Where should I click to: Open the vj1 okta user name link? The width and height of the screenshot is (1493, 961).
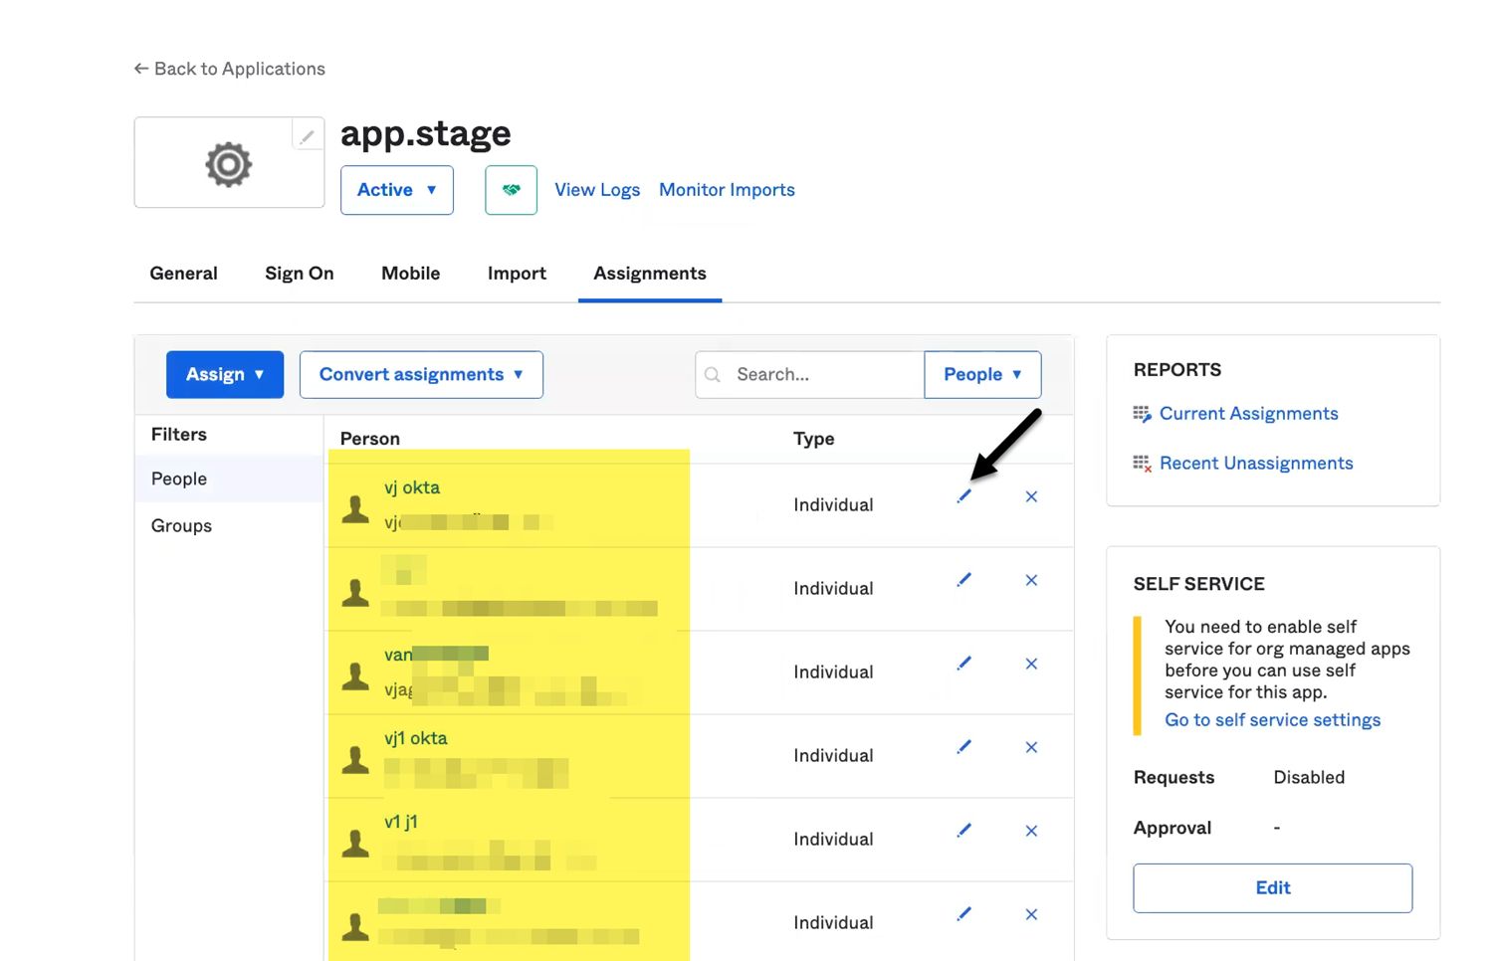click(416, 738)
